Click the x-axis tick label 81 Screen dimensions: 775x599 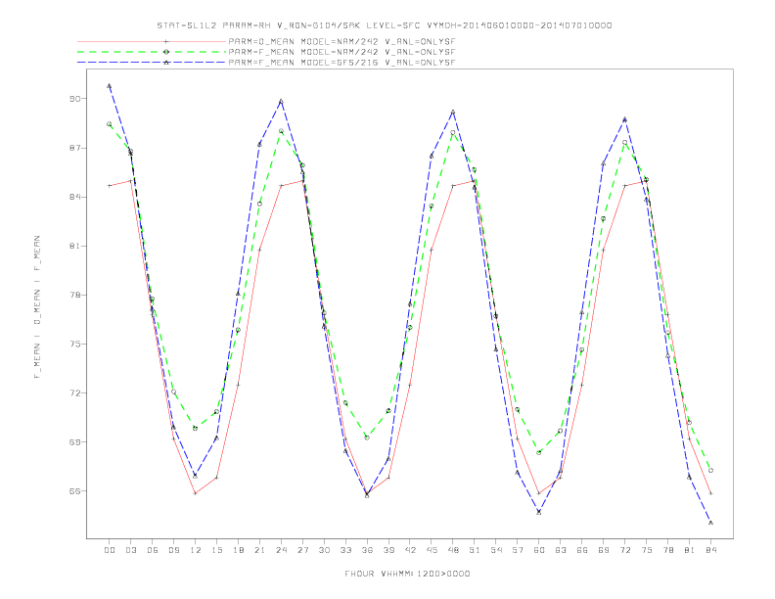689,550
